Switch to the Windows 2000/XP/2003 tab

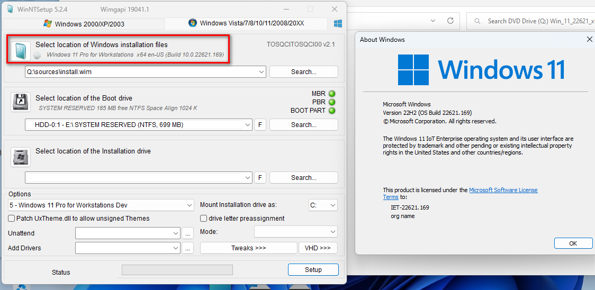[x=84, y=24]
